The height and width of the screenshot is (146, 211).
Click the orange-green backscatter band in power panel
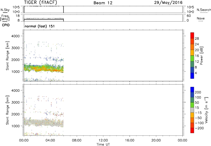pos(44,68)
